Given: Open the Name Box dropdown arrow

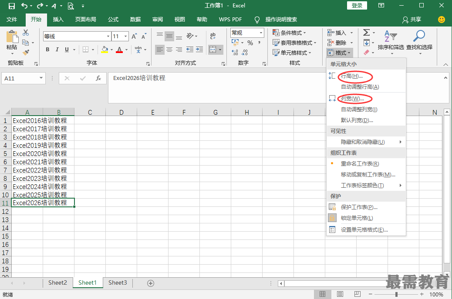Looking at the screenshot, I should 41,78.
